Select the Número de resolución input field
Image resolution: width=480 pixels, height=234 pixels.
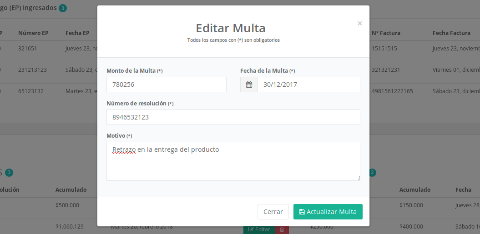233,117
